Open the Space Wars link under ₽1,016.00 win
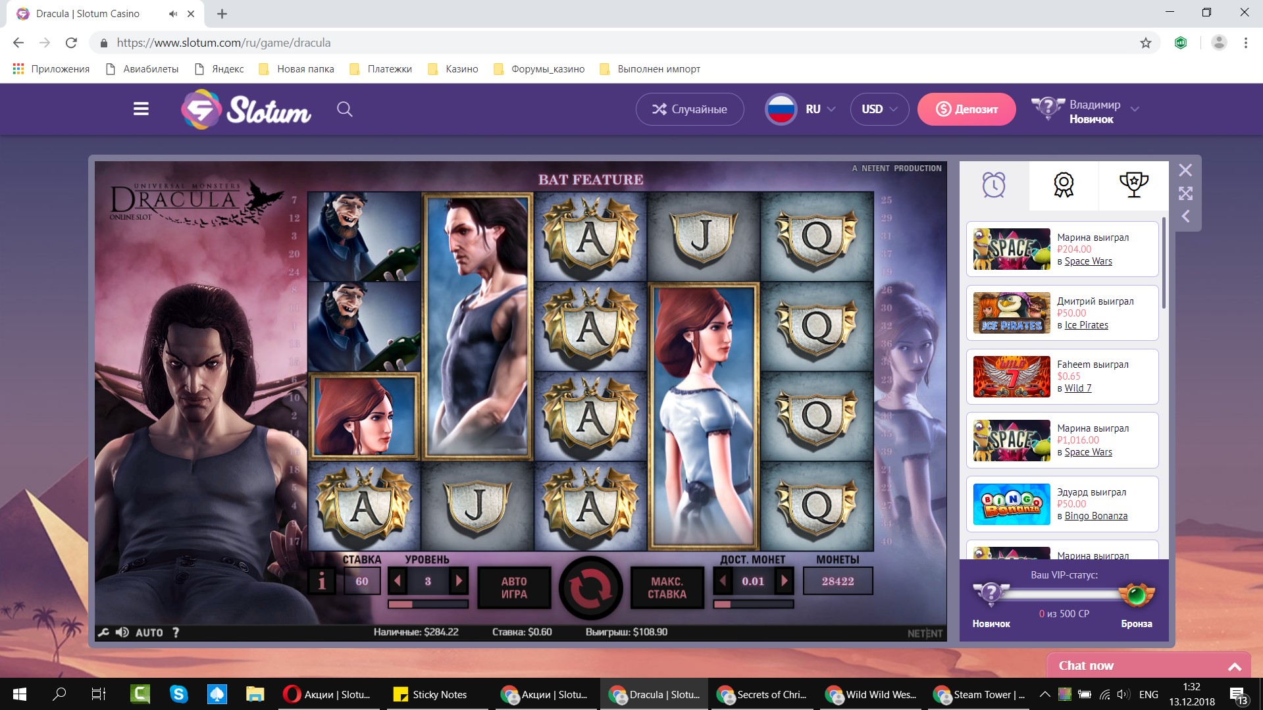 pos(1089,452)
